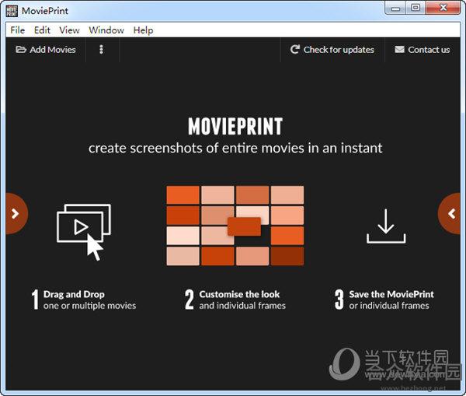The height and width of the screenshot is (396, 466).
Task: Click the drag and drop movies icon
Action: click(x=84, y=232)
